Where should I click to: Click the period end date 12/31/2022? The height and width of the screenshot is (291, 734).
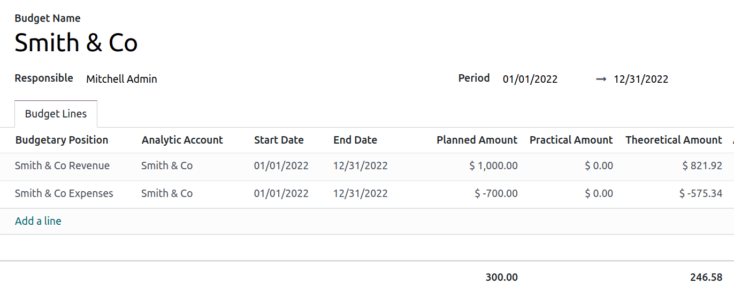coord(640,79)
